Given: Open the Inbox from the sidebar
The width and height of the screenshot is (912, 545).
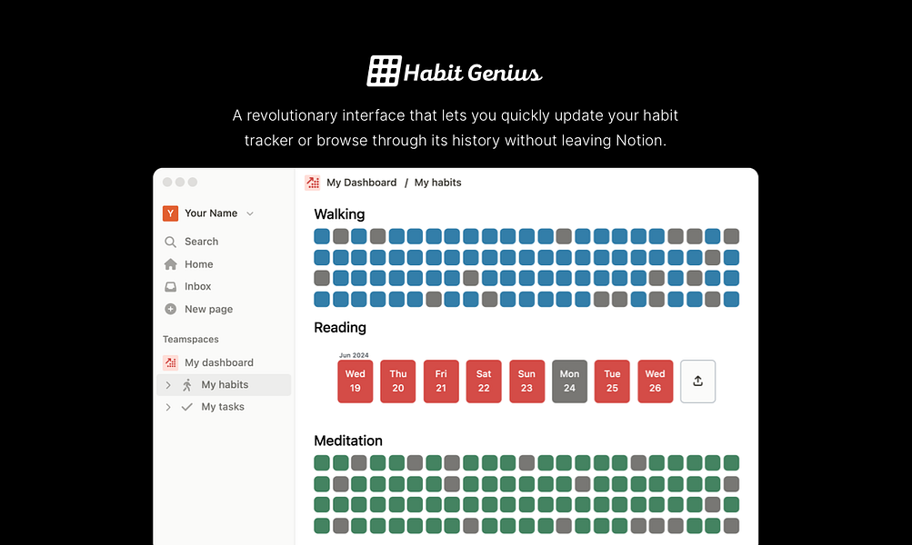Looking at the screenshot, I should click(x=170, y=286).
